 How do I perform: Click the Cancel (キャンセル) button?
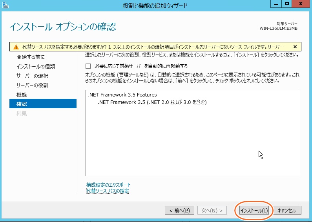click(287, 211)
